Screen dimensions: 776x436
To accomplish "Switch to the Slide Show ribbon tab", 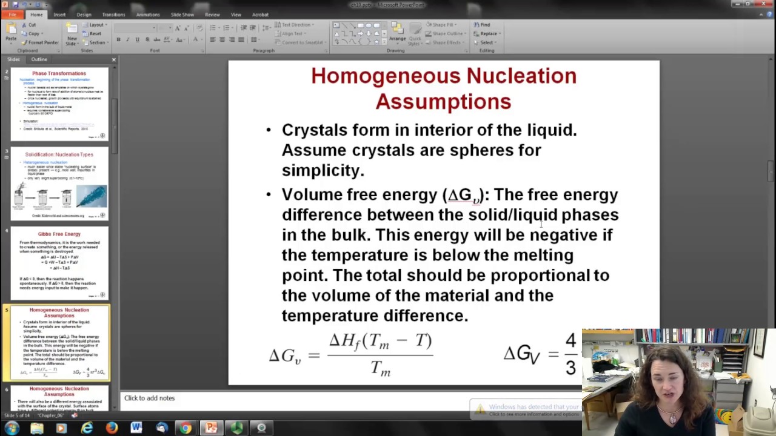I will pyautogui.click(x=182, y=15).
